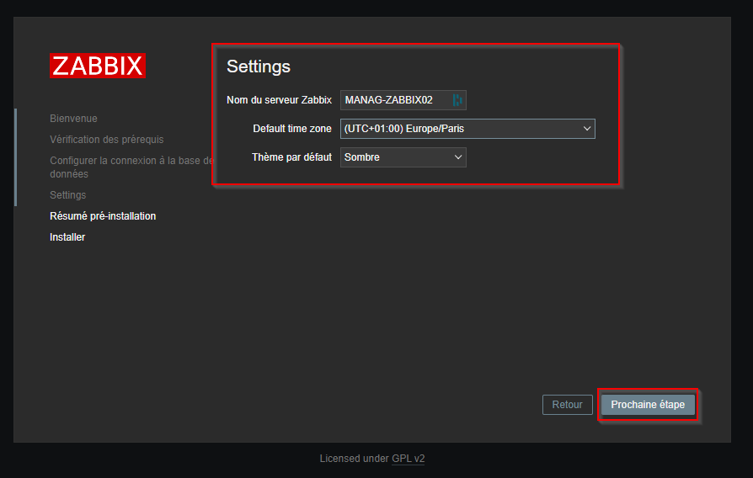Select the Vérification des prérequis step
Screen dimensions: 753x478
click(107, 140)
